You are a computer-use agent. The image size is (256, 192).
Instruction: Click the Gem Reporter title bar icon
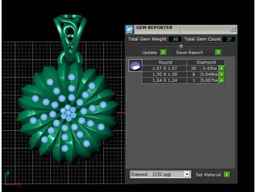pyautogui.click(x=130, y=29)
